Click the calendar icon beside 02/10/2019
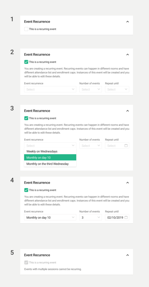 coord(126,217)
